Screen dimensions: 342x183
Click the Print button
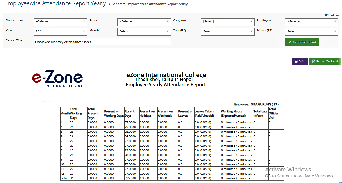tap(300, 61)
